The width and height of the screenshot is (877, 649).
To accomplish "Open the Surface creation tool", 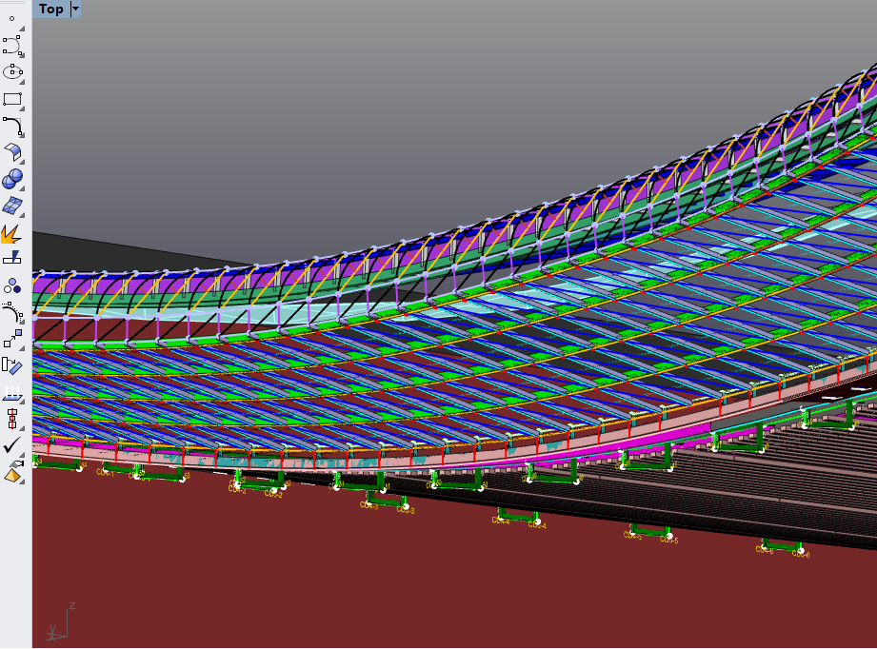I will (x=12, y=152).
